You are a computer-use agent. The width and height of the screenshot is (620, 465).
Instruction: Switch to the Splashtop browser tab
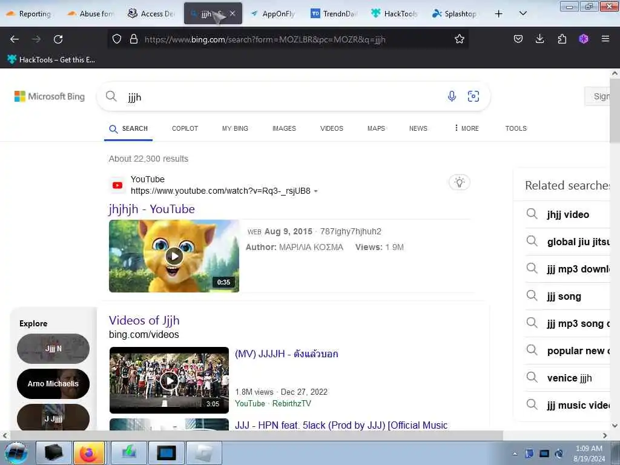coord(455,14)
